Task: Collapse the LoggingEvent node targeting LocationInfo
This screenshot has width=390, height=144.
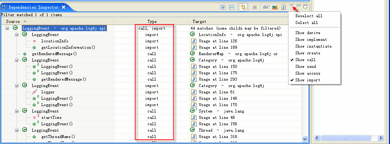Action: (17, 35)
